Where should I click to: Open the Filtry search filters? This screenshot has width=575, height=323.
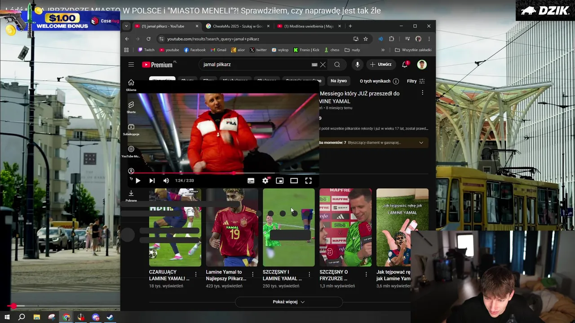(416, 81)
